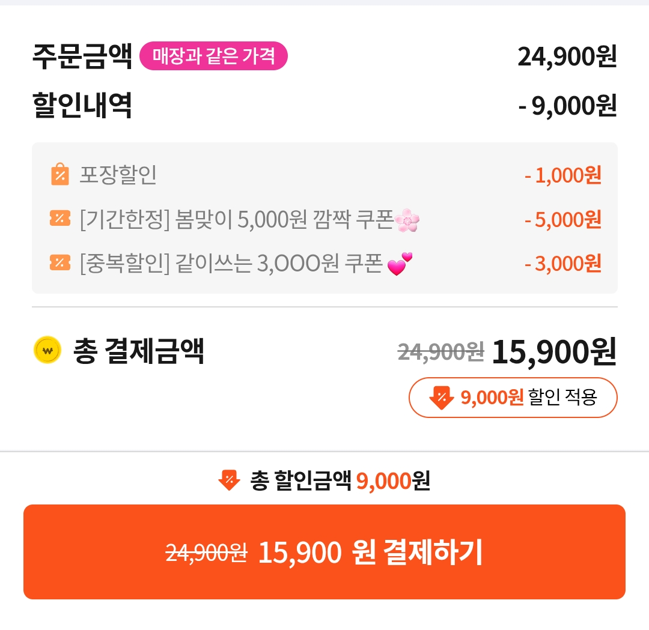Select the [기간한정] 봄맞이 5,000원 coupon text
This screenshot has width=649, height=630.
pos(236,220)
